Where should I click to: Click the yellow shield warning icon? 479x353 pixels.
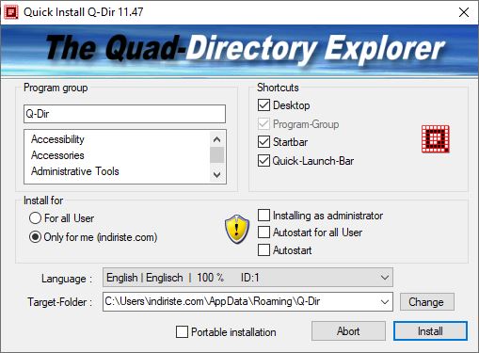[x=237, y=229]
